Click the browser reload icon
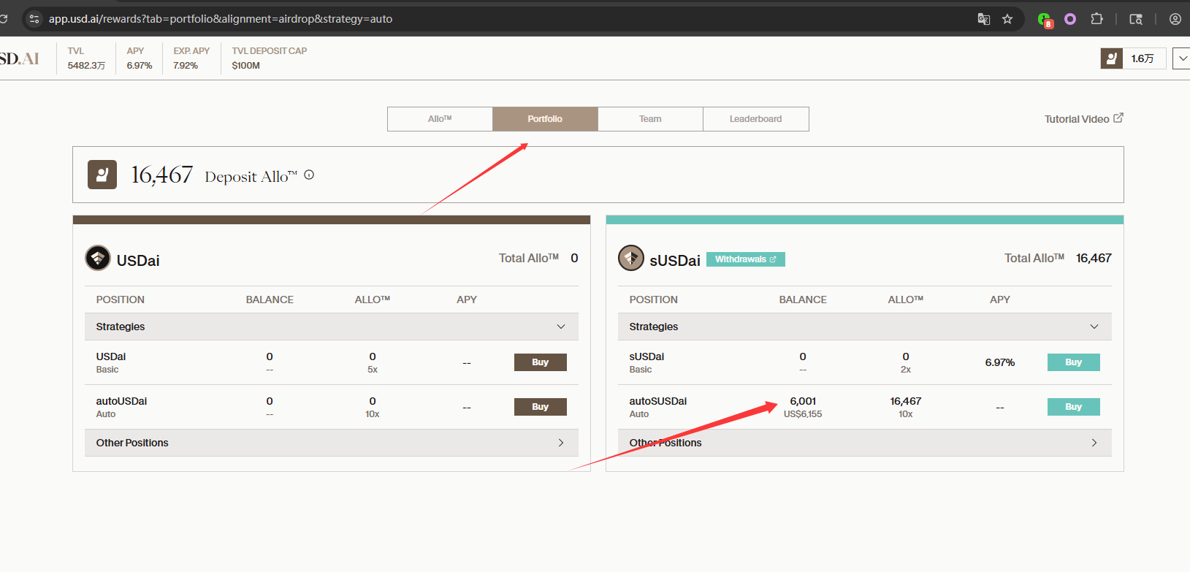This screenshot has height=572, width=1190. 3,19
